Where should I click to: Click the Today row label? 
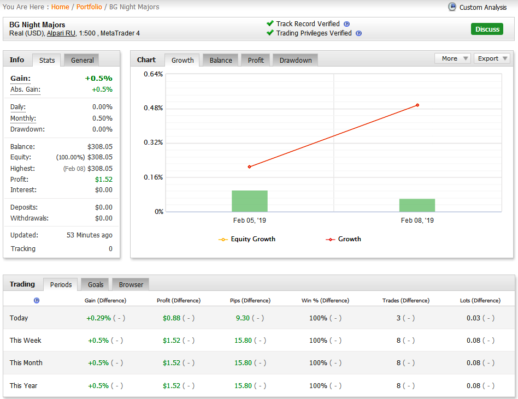[x=19, y=318]
